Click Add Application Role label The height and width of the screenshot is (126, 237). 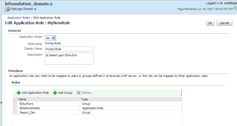[35, 93]
